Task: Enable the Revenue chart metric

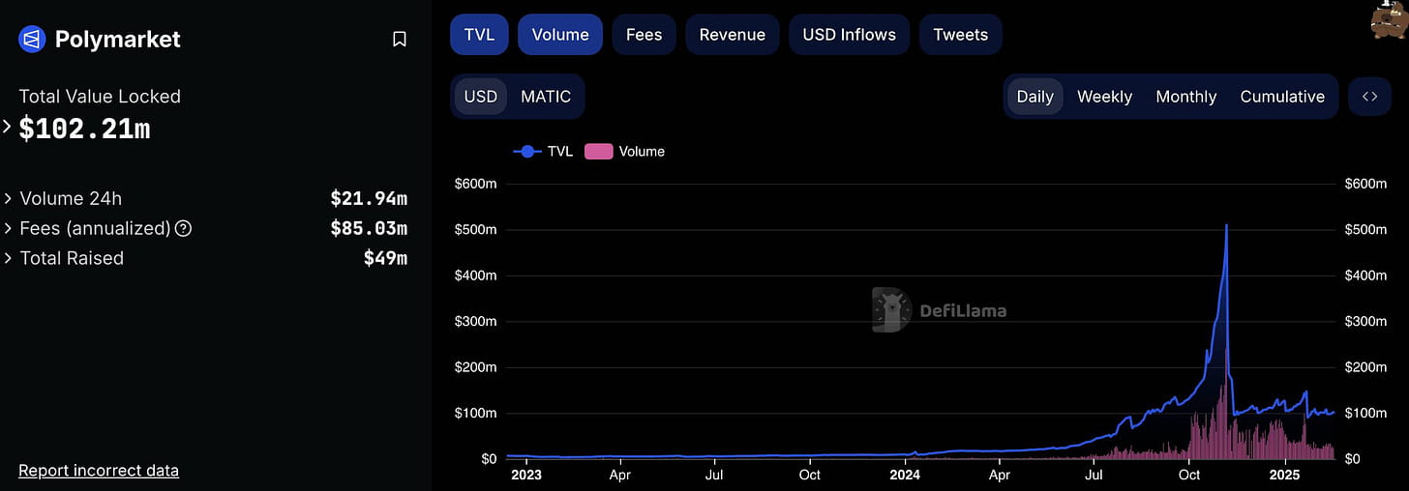Action: tap(733, 35)
